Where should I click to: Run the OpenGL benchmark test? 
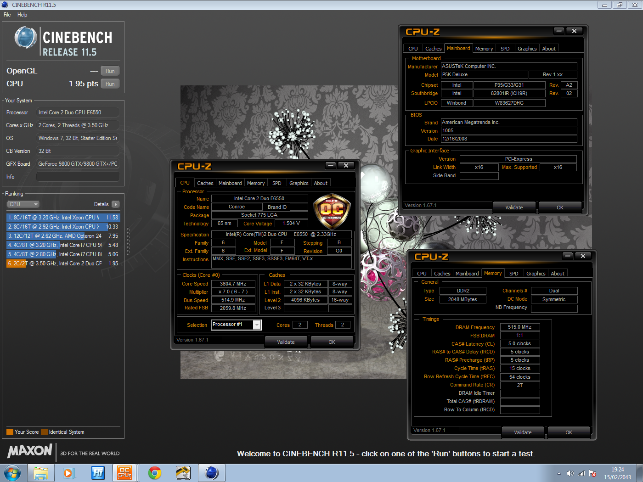[110, 71]
